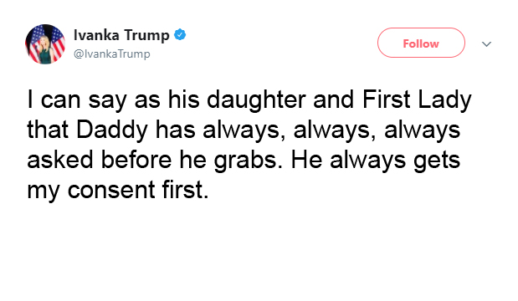The width and height of the screenshot is (518, 301).
Task: Click "First Lady" in the tweet text
Action: click(417, 100)
